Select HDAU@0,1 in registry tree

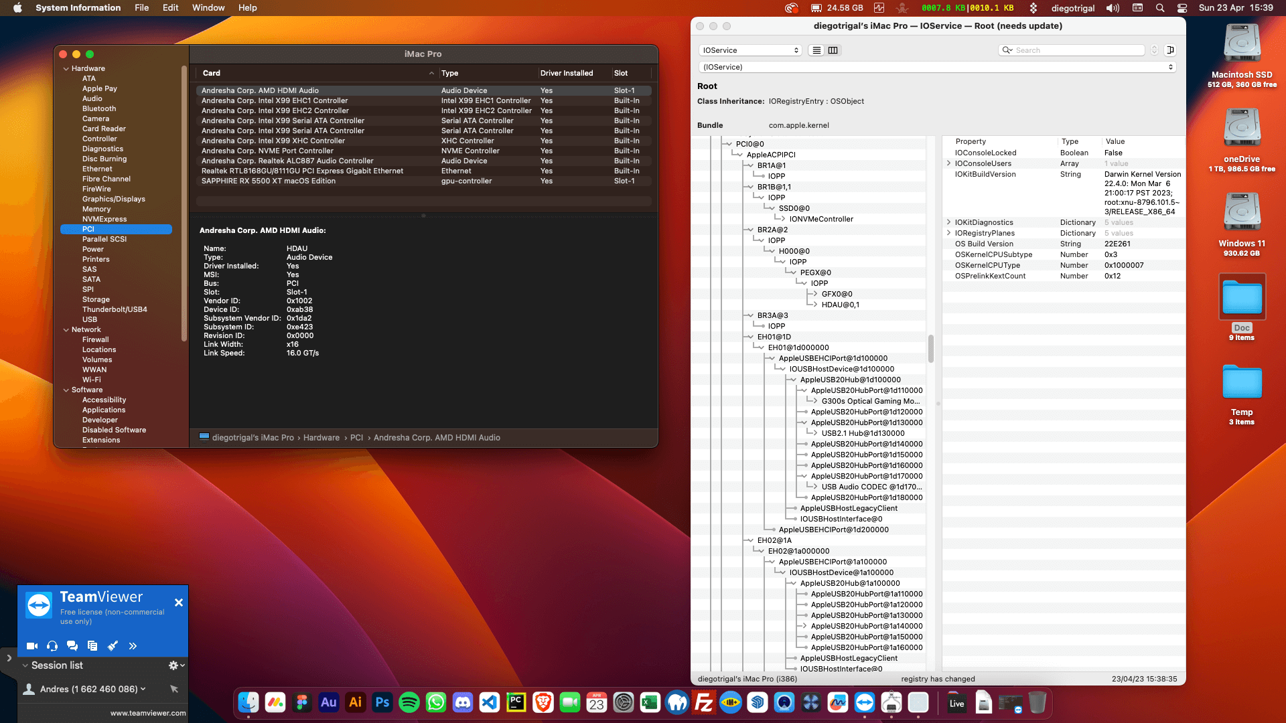point(840,305)
